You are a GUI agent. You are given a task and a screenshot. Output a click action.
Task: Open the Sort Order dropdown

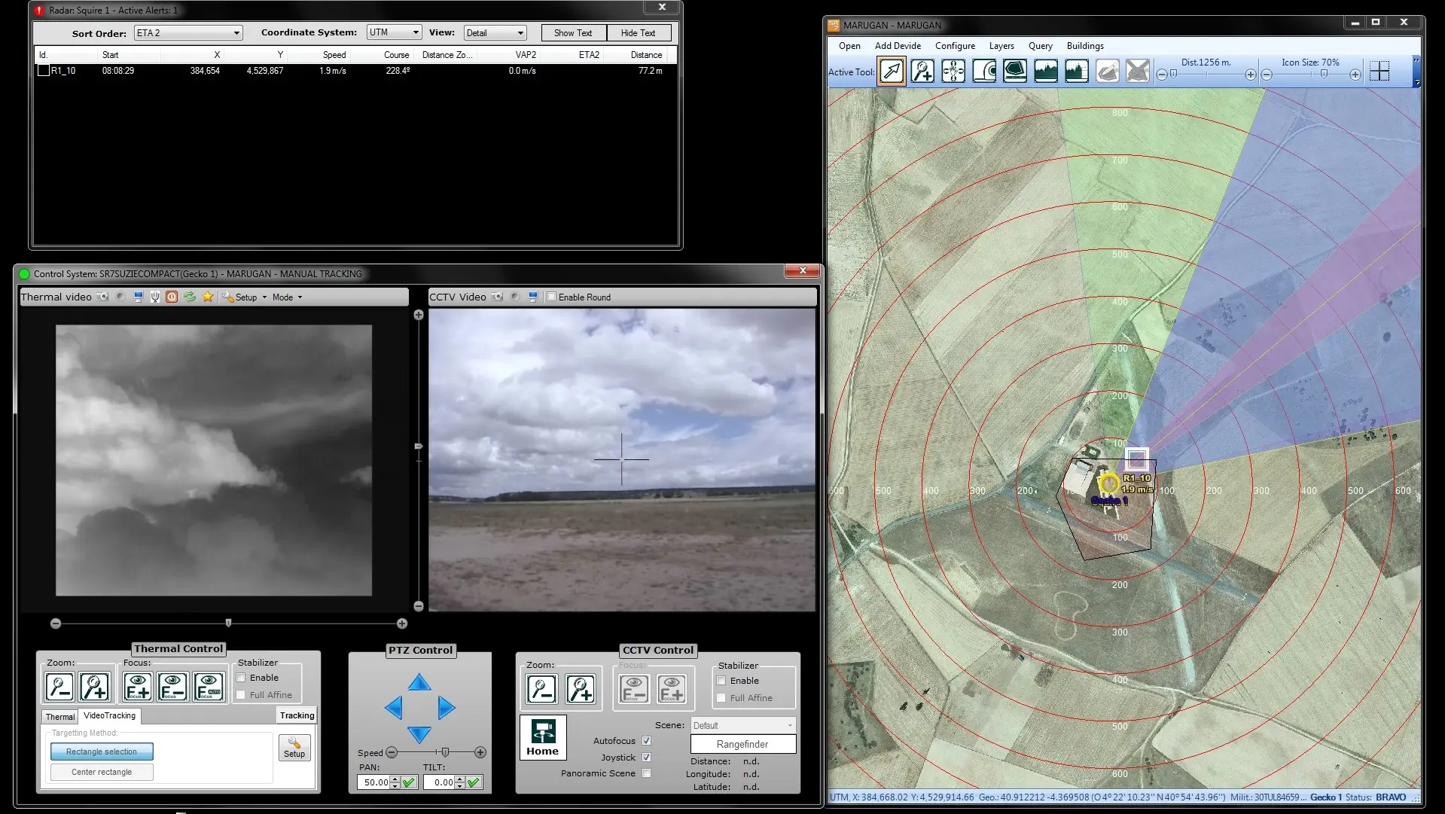tap(188, 32)
